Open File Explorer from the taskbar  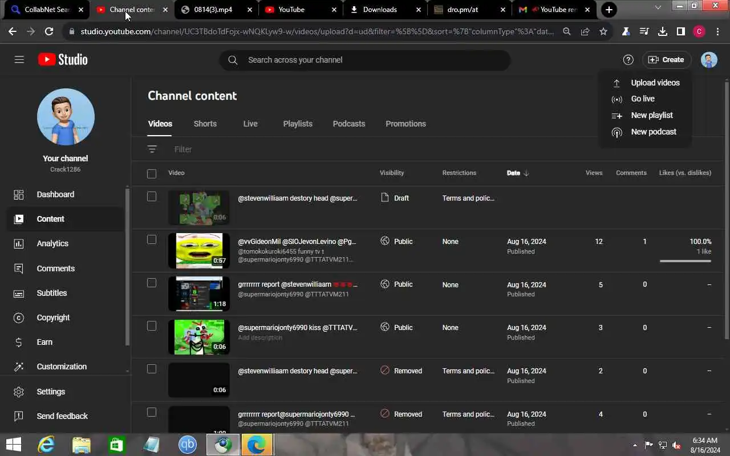(x=81, y=445)
